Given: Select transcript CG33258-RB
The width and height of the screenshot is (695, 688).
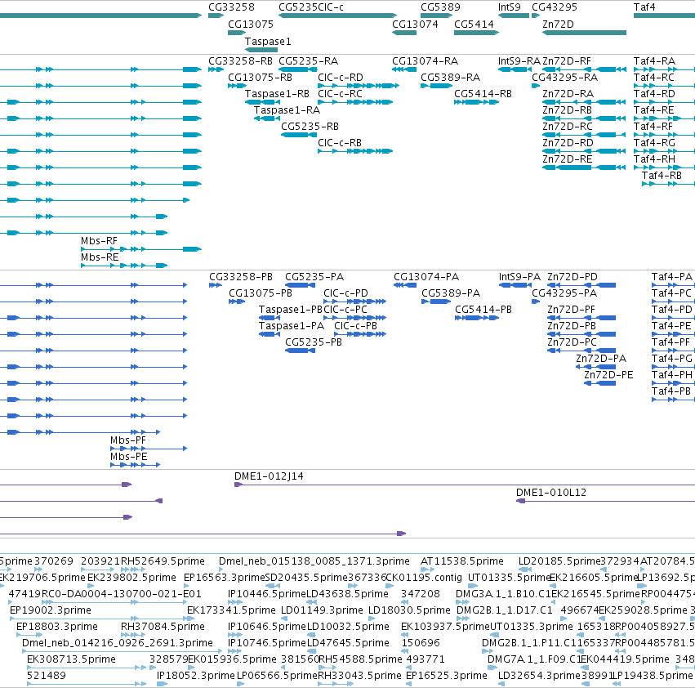Looking at the screenshot, I should (x=216, y=69).
